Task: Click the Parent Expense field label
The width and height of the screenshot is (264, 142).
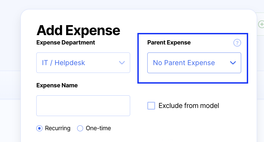Action: click(x=169, y=43)
